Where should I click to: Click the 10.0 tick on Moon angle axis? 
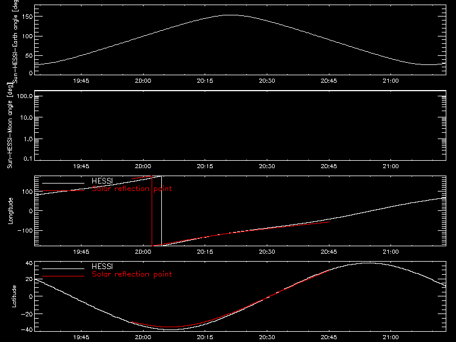click(x=26, y=117)
